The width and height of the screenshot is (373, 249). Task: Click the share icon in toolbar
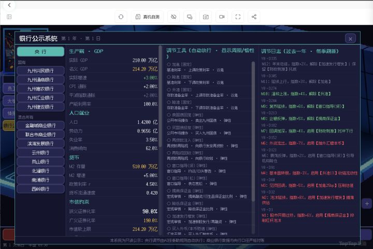pyautogui.click(x=254, y=17)
